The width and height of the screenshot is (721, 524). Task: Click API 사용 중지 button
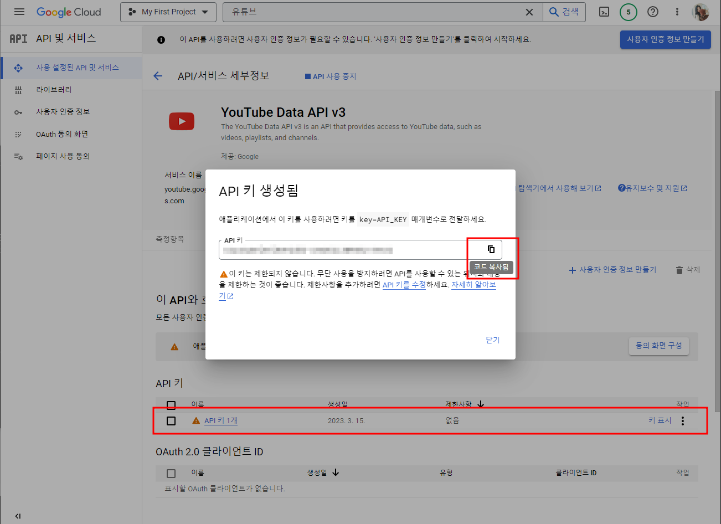pyautogui.click(x=331, y=76)
